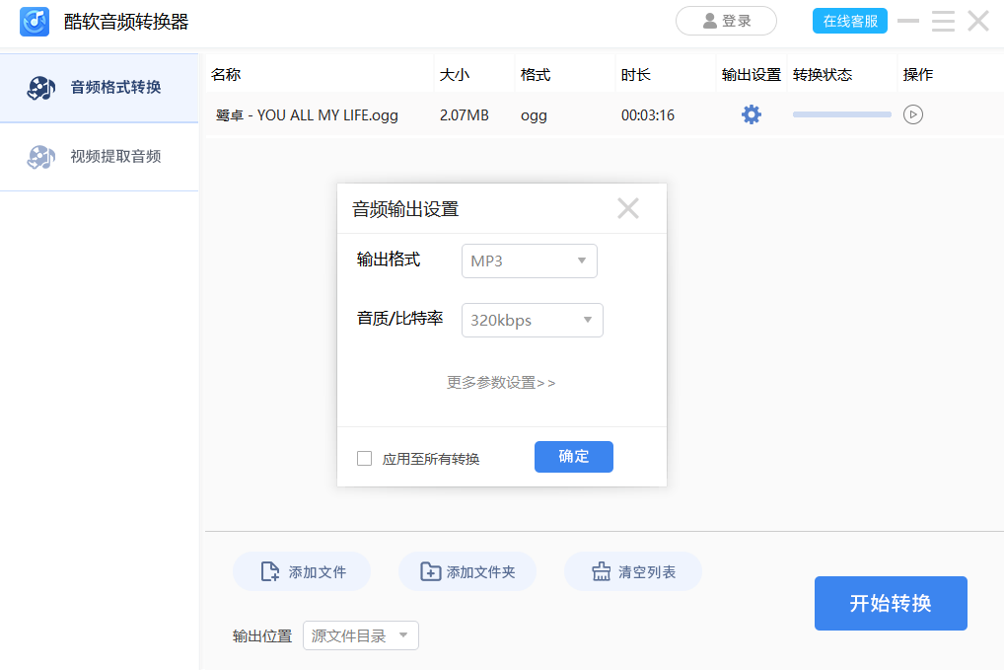The image size is (1004, 670).
Task: Close the audio output settings dialog
Action: click(628, 208)
